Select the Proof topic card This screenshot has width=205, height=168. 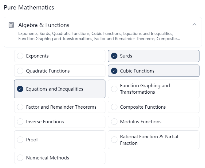pyautogui.click(x=60, y=140)
